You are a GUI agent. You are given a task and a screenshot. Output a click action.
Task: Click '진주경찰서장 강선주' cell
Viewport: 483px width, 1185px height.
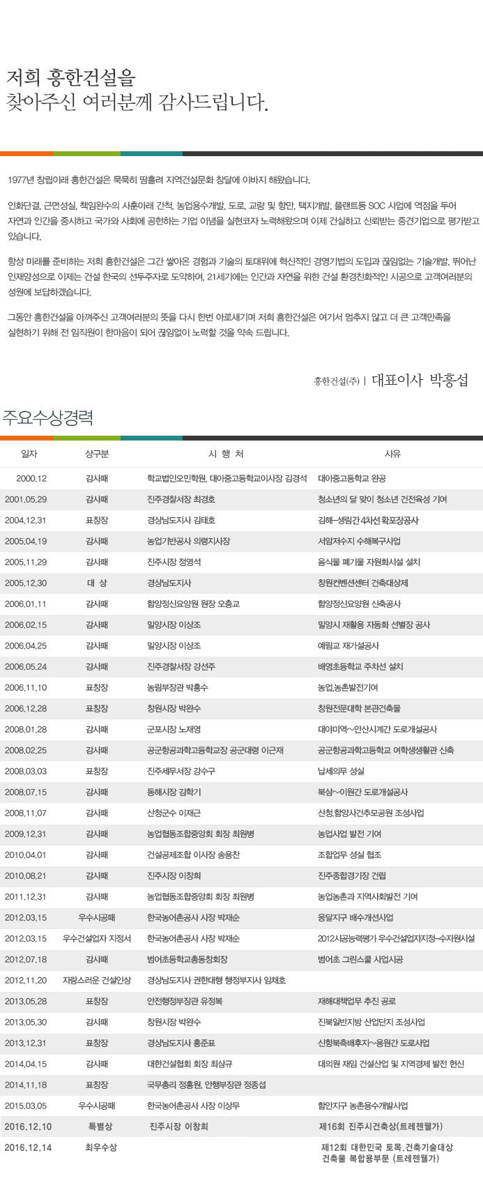pyautogui.click(x=181, y=666)
